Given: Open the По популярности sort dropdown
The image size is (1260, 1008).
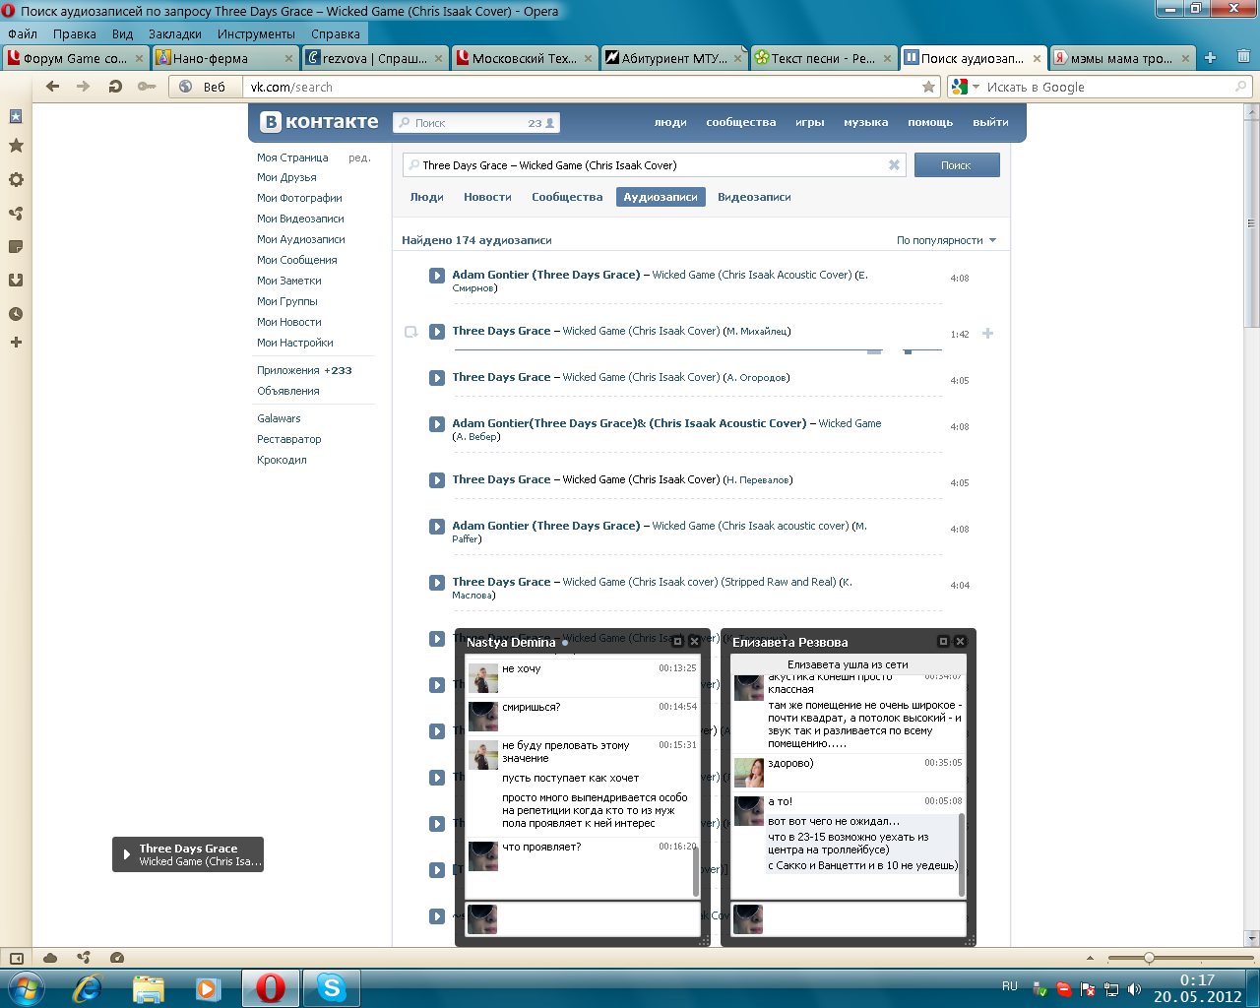Looking at the screenshot, I should click(946, 240).
